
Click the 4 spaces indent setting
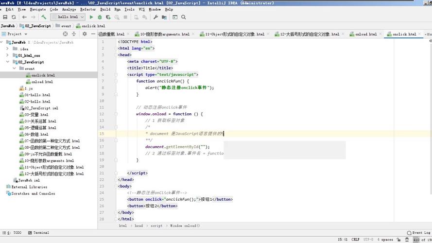(385, 240)
